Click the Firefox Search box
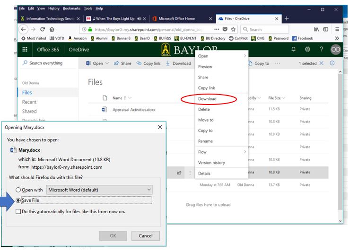This screenshot has width=349, height=252. pyautogui.click(x=265, y=29)
